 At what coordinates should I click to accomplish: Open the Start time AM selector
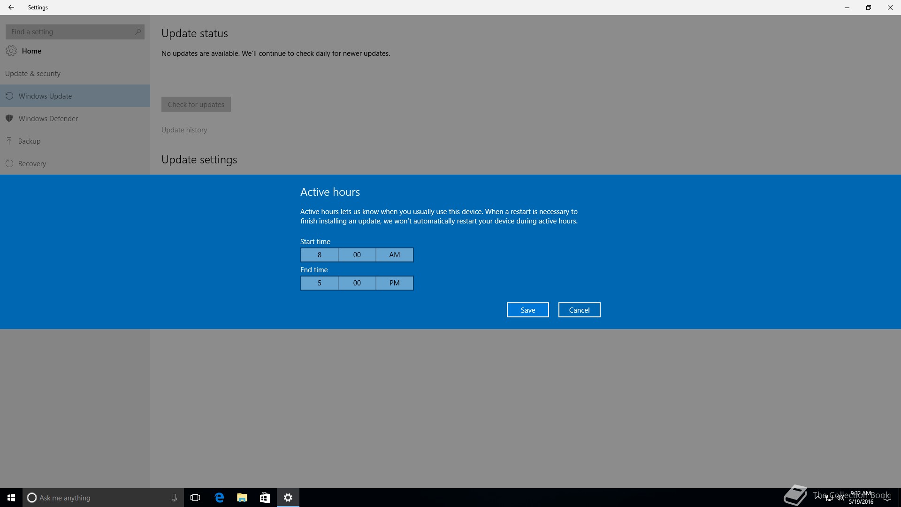[x=395, y=255]
